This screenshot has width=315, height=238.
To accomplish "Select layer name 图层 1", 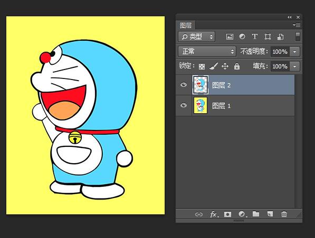I will (222, 106).
